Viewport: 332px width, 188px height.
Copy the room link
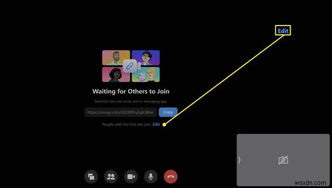point(168,112)
